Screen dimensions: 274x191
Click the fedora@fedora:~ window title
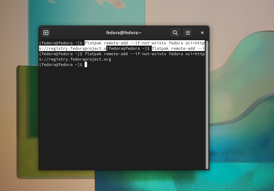(x=124, y=33)
